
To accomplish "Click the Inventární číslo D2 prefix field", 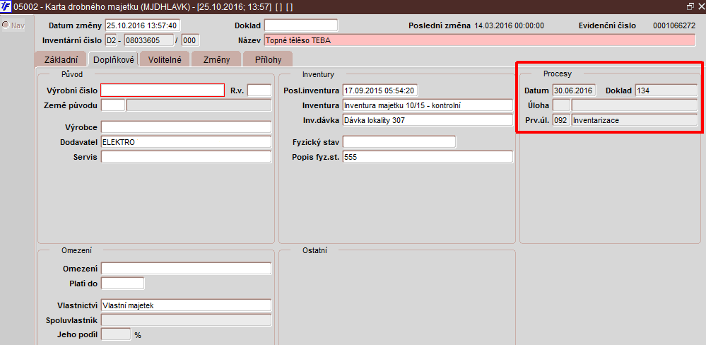I will [111, 40].
